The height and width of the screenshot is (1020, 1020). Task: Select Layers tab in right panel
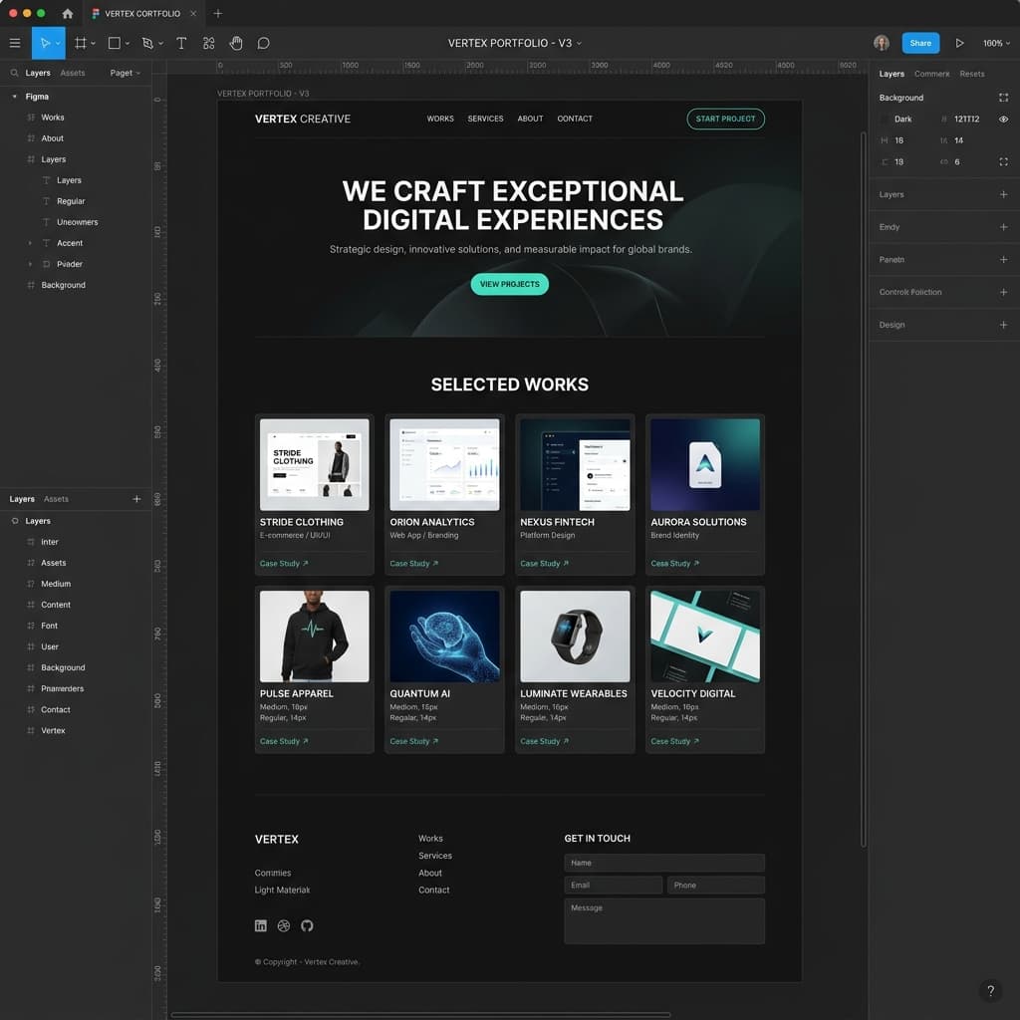pos(892,74)
